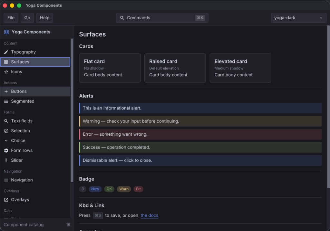Click the Elevated card
The image size is (330, 231).
240,68
